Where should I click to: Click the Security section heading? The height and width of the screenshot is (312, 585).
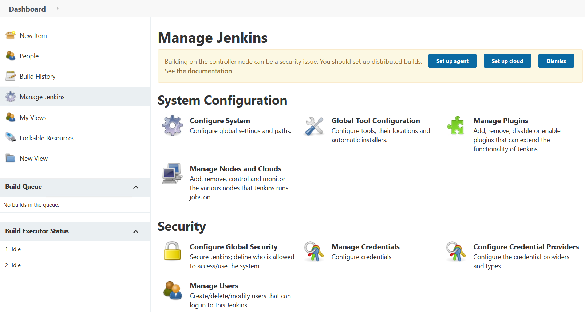182,226
